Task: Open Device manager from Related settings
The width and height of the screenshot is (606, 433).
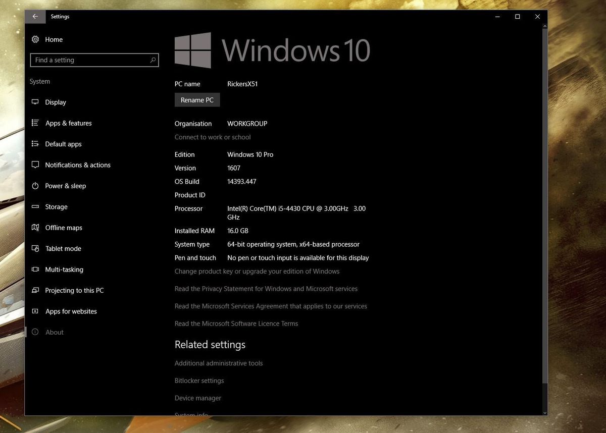Action: tap(197, 398)
